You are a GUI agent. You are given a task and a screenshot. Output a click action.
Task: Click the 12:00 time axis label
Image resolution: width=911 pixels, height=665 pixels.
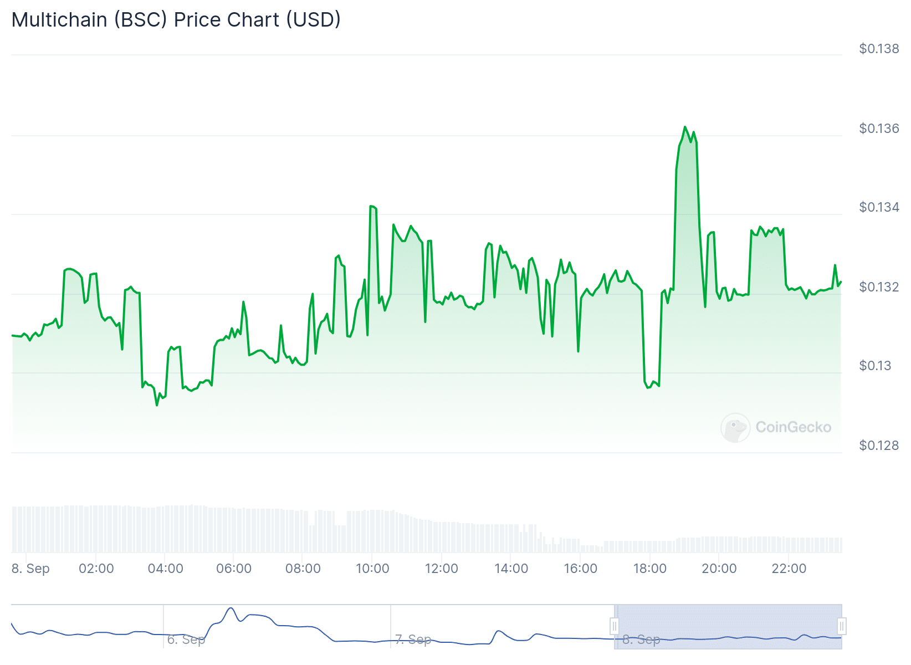442,569
